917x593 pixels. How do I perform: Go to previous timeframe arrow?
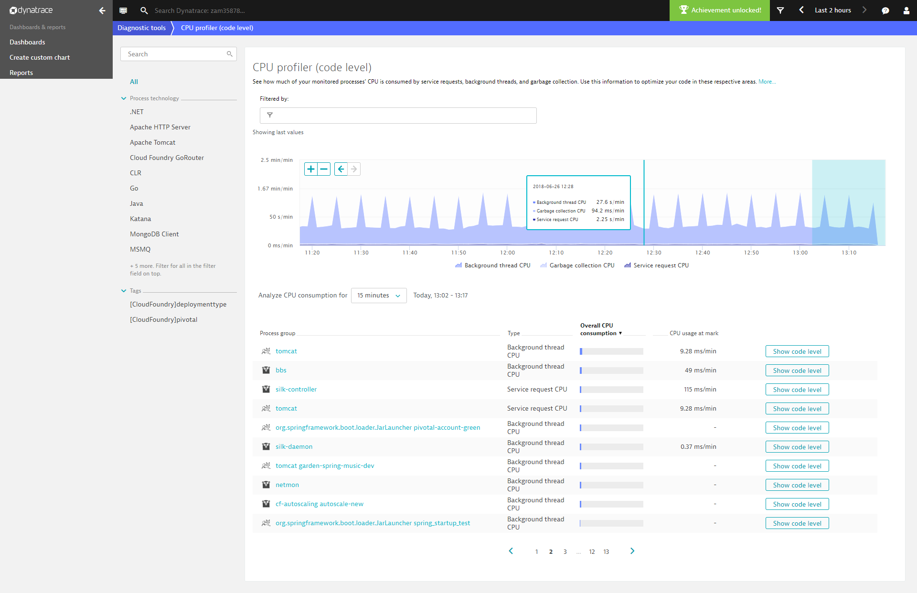pos(801,10)
